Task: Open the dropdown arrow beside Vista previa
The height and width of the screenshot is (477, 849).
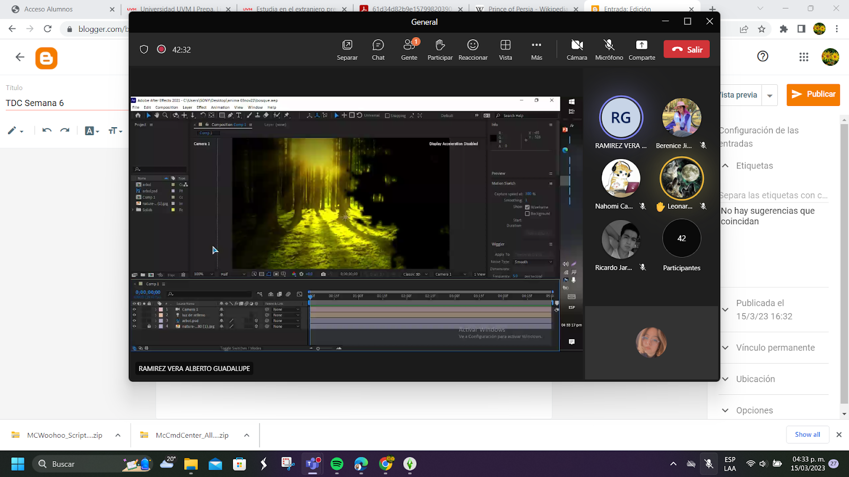Action: [x=769, y=96]
